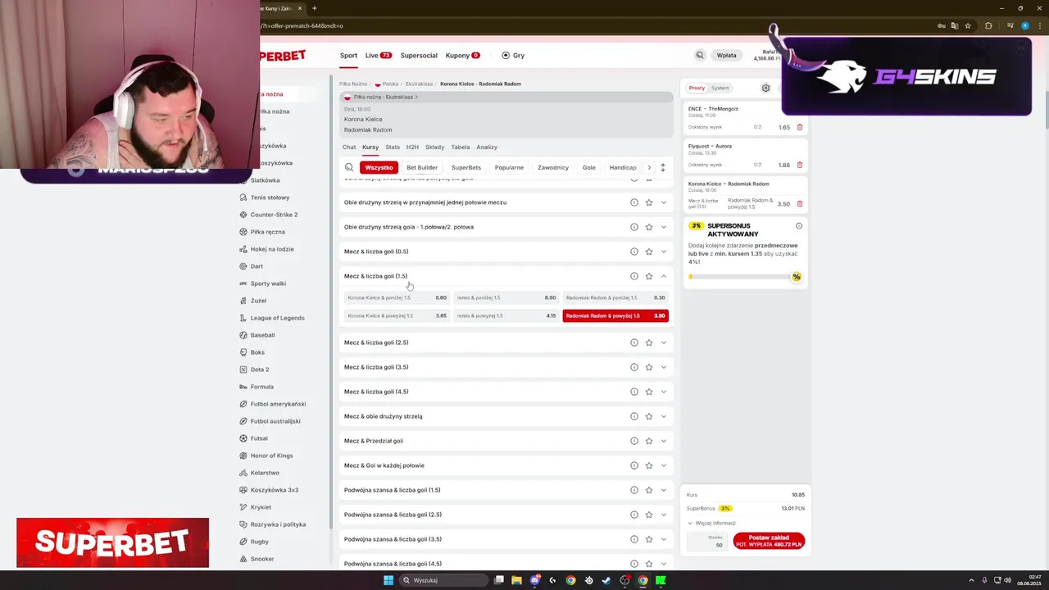The width and height of the screenshot is (1049, 590).
Task: Click the collapse-all markets arrows icon
Action: tap(663, 167)
